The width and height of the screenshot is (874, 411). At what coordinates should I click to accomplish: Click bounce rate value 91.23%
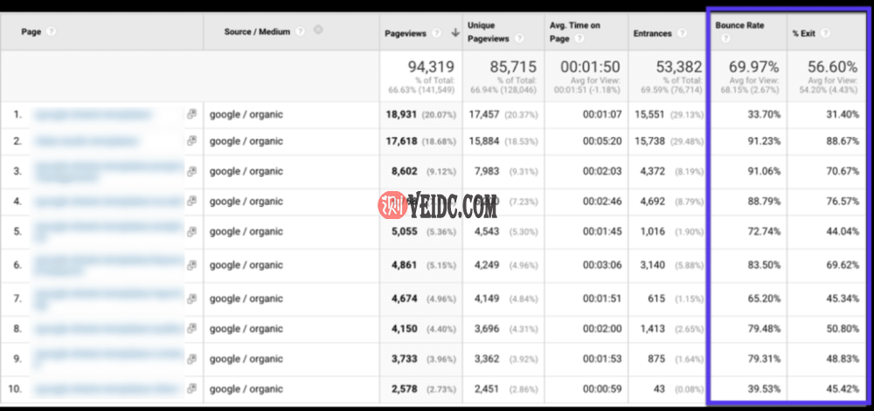coord(764,141)
